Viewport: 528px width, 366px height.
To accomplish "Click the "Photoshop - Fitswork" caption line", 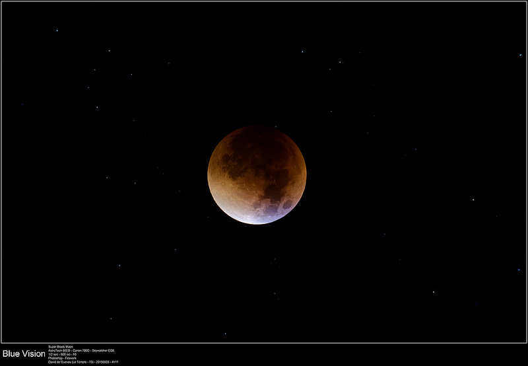I will pyautogui.click(x=62, y=358).
